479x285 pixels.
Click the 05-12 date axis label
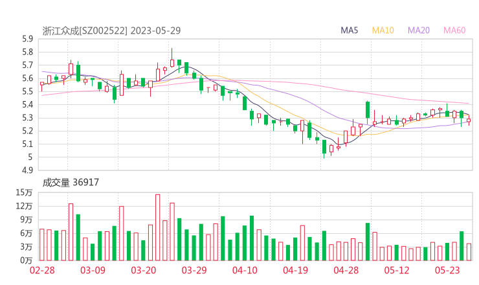[397, 270]
